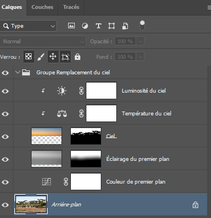Lock transparent pixels checkerboard icon
The height and width of the screenshot is (218, 211).
29,57
